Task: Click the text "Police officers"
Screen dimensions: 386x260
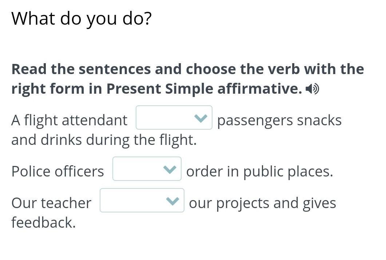Action: coord(57,171)
